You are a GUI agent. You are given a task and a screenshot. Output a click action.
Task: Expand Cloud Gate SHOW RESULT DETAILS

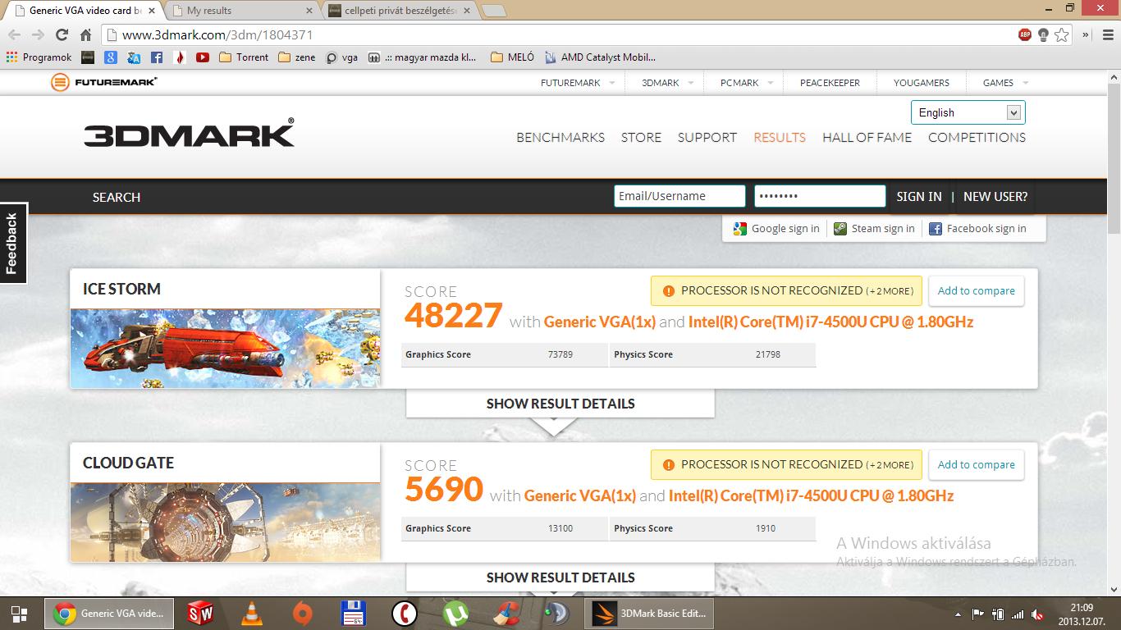point(560,577)
